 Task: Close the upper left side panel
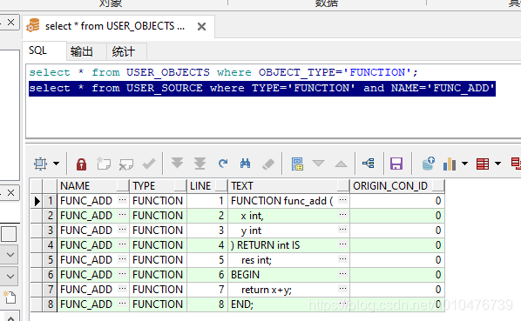click(10, 23)
